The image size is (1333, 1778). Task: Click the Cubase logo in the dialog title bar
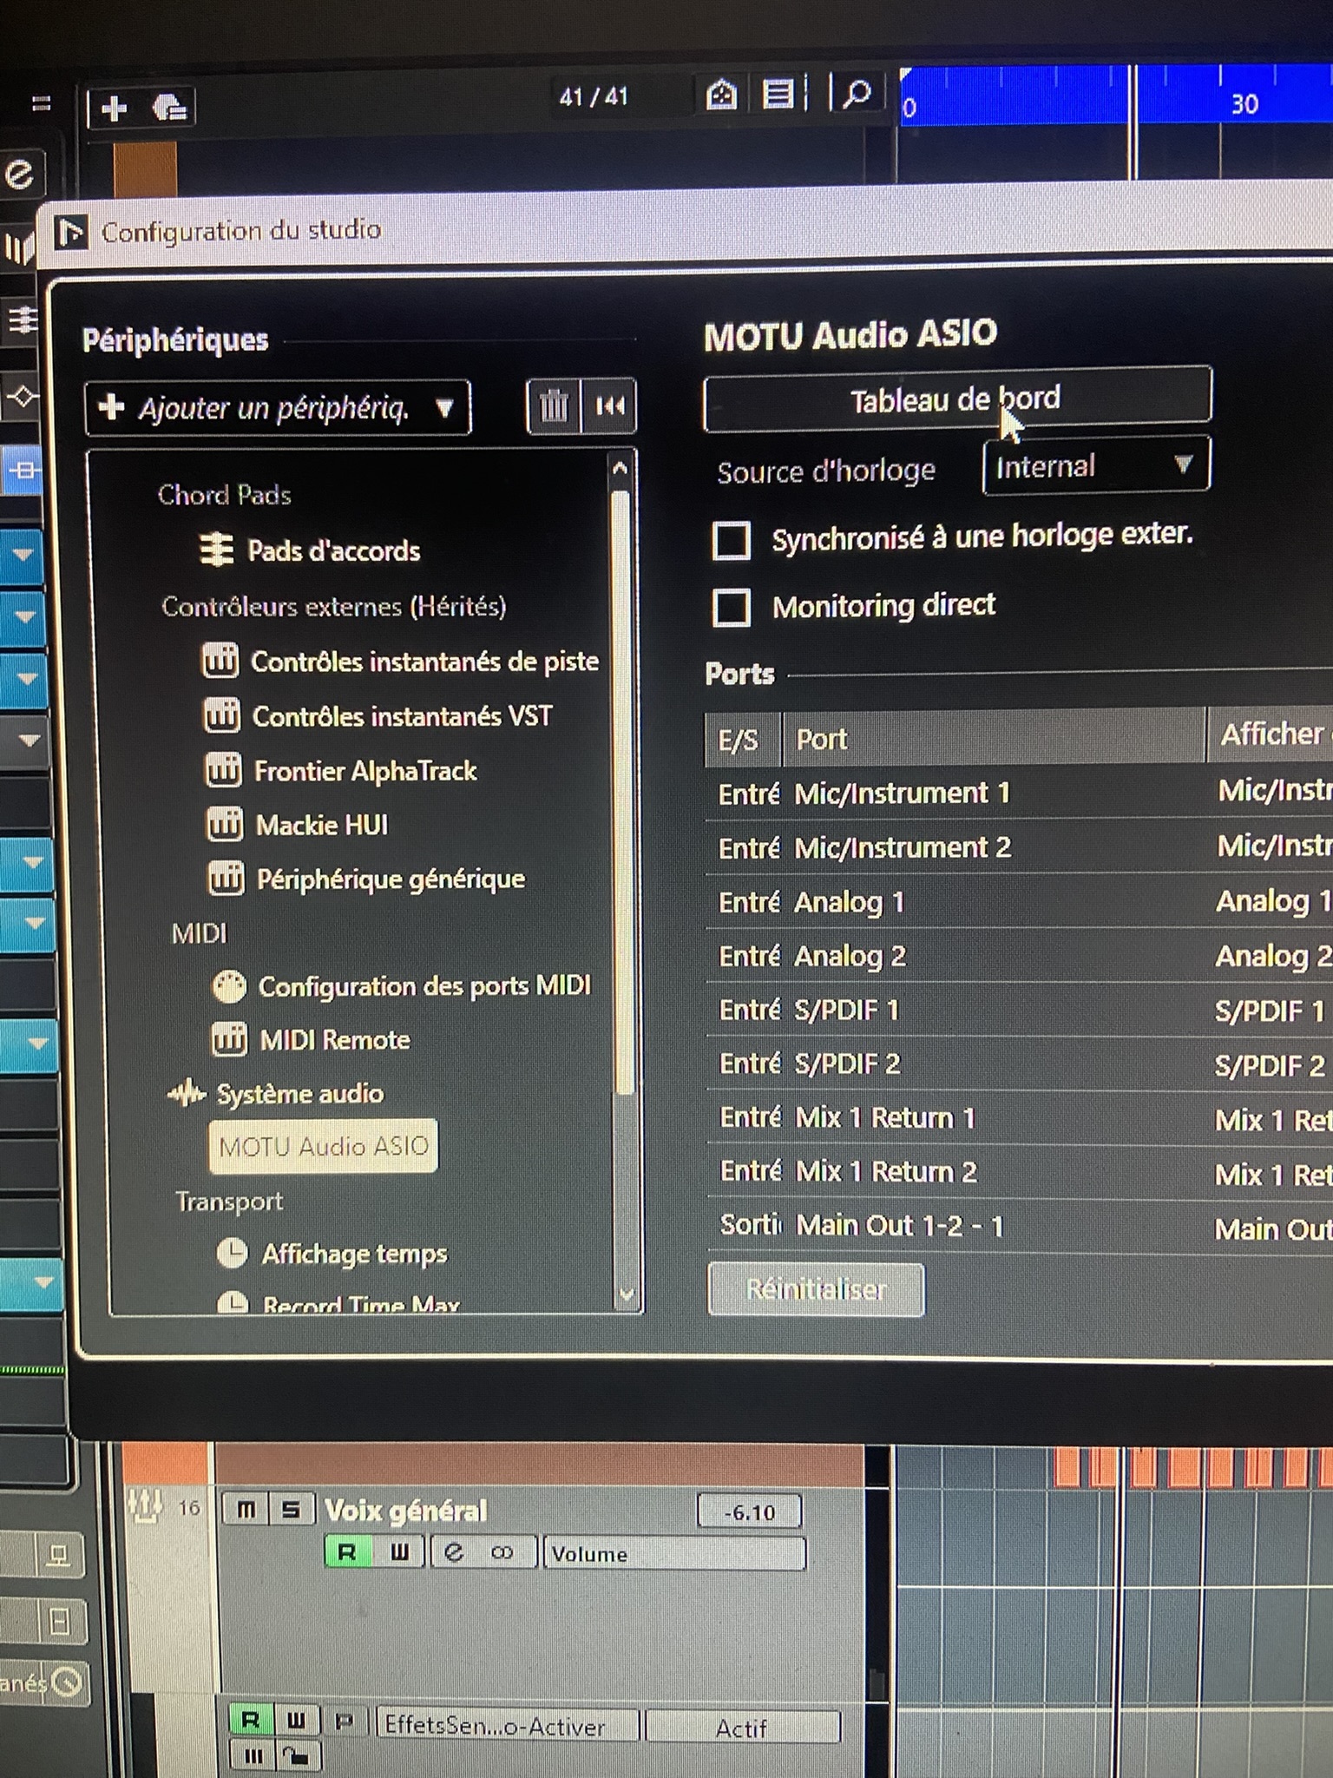point(71,232)
